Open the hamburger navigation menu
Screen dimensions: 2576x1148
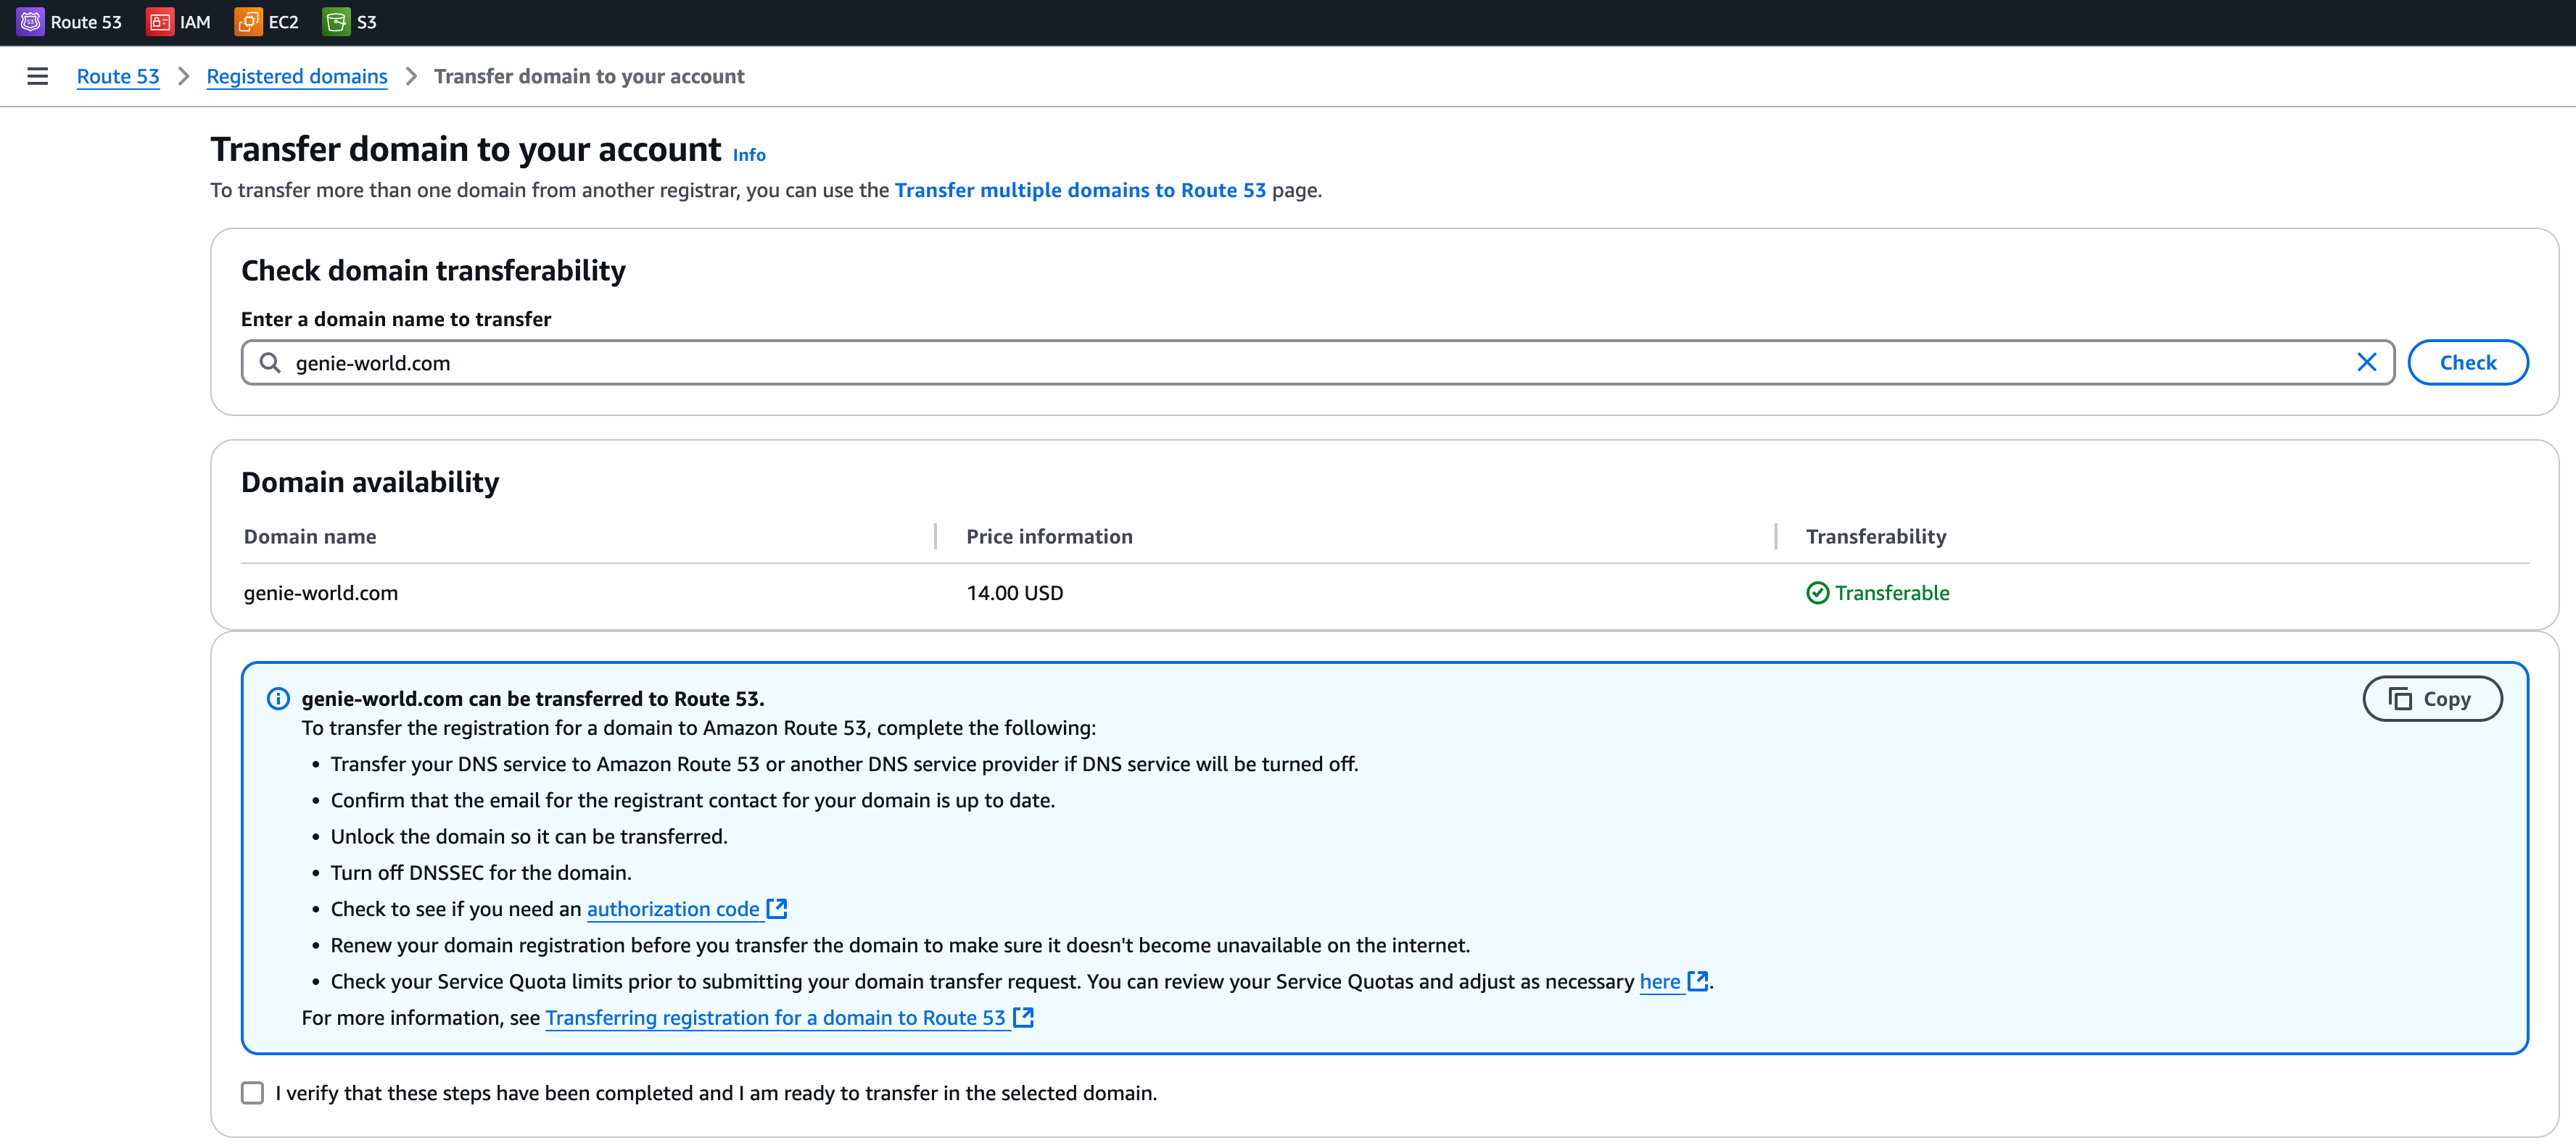[37, 77]
